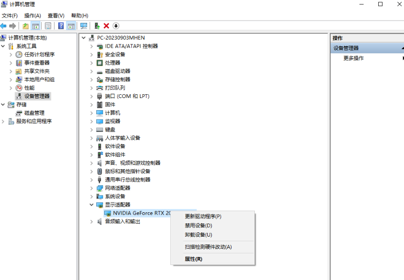
Task: Click the update driver green arrow icon
Action: 97,26
